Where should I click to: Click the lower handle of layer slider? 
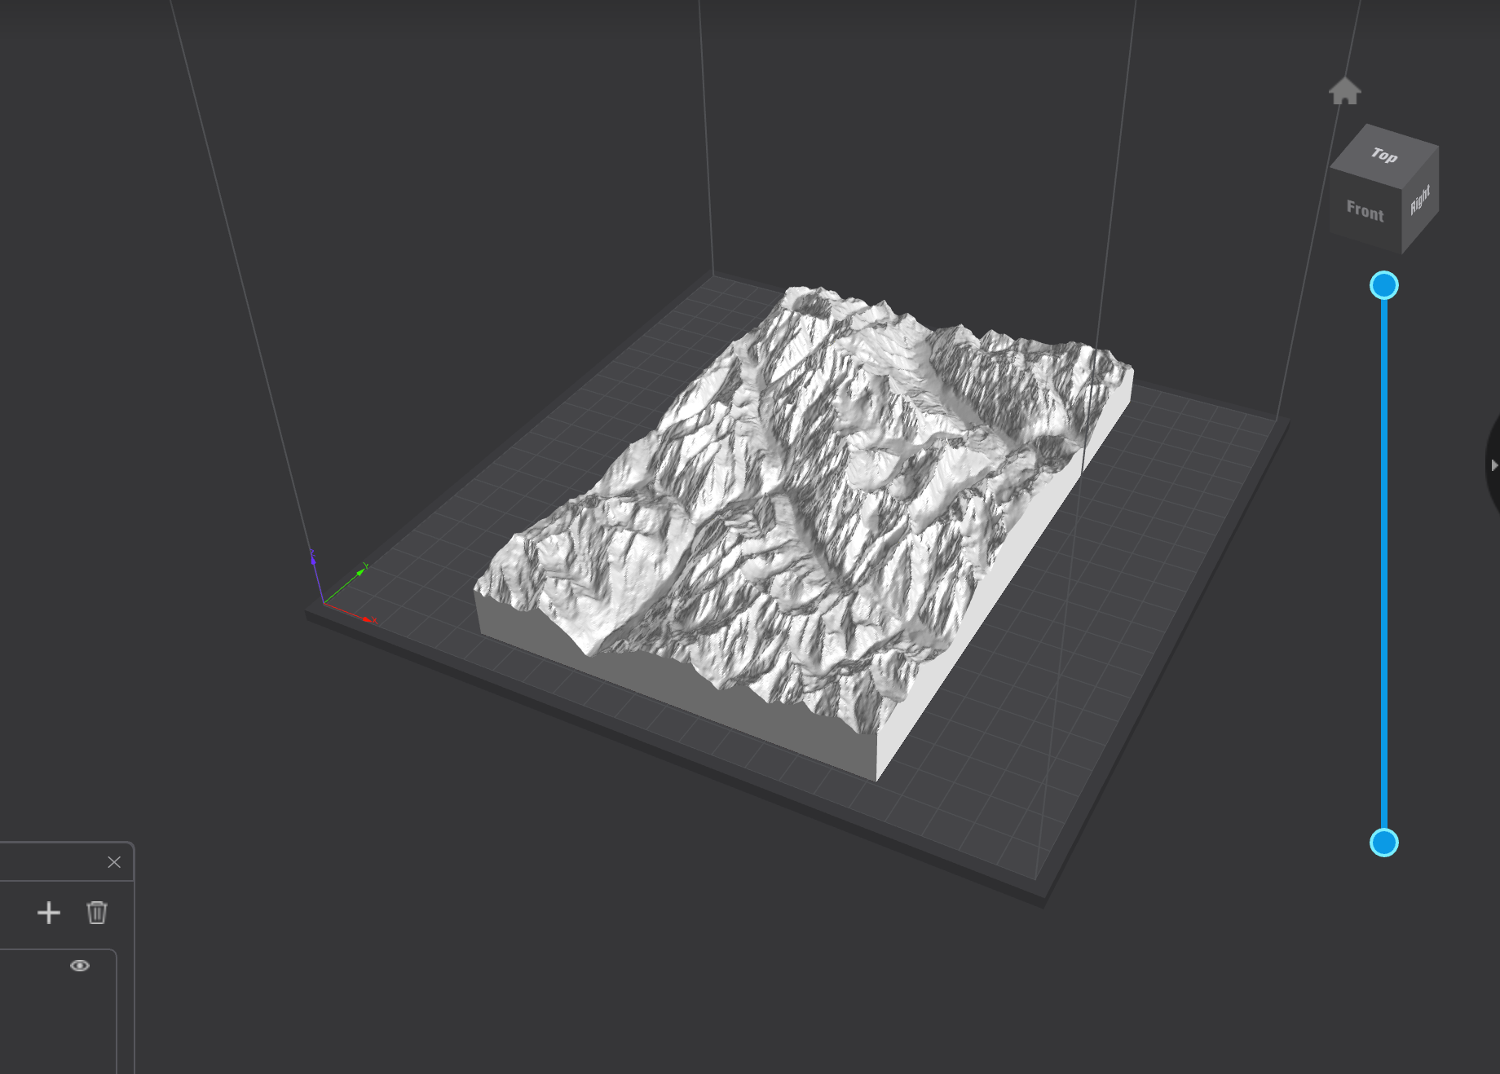point(1383,842)
